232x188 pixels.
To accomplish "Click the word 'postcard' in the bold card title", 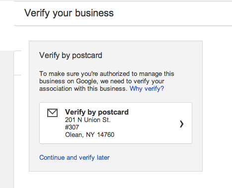I will click(113, 113).
